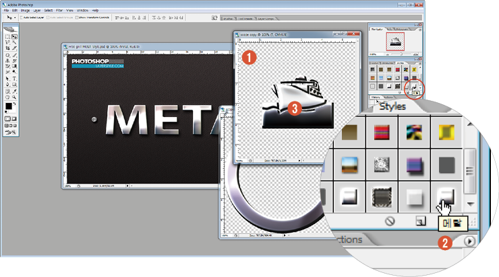Enable Quick Mask mode
This screenshot has height=277, width=499.
(x=14, y=119)
